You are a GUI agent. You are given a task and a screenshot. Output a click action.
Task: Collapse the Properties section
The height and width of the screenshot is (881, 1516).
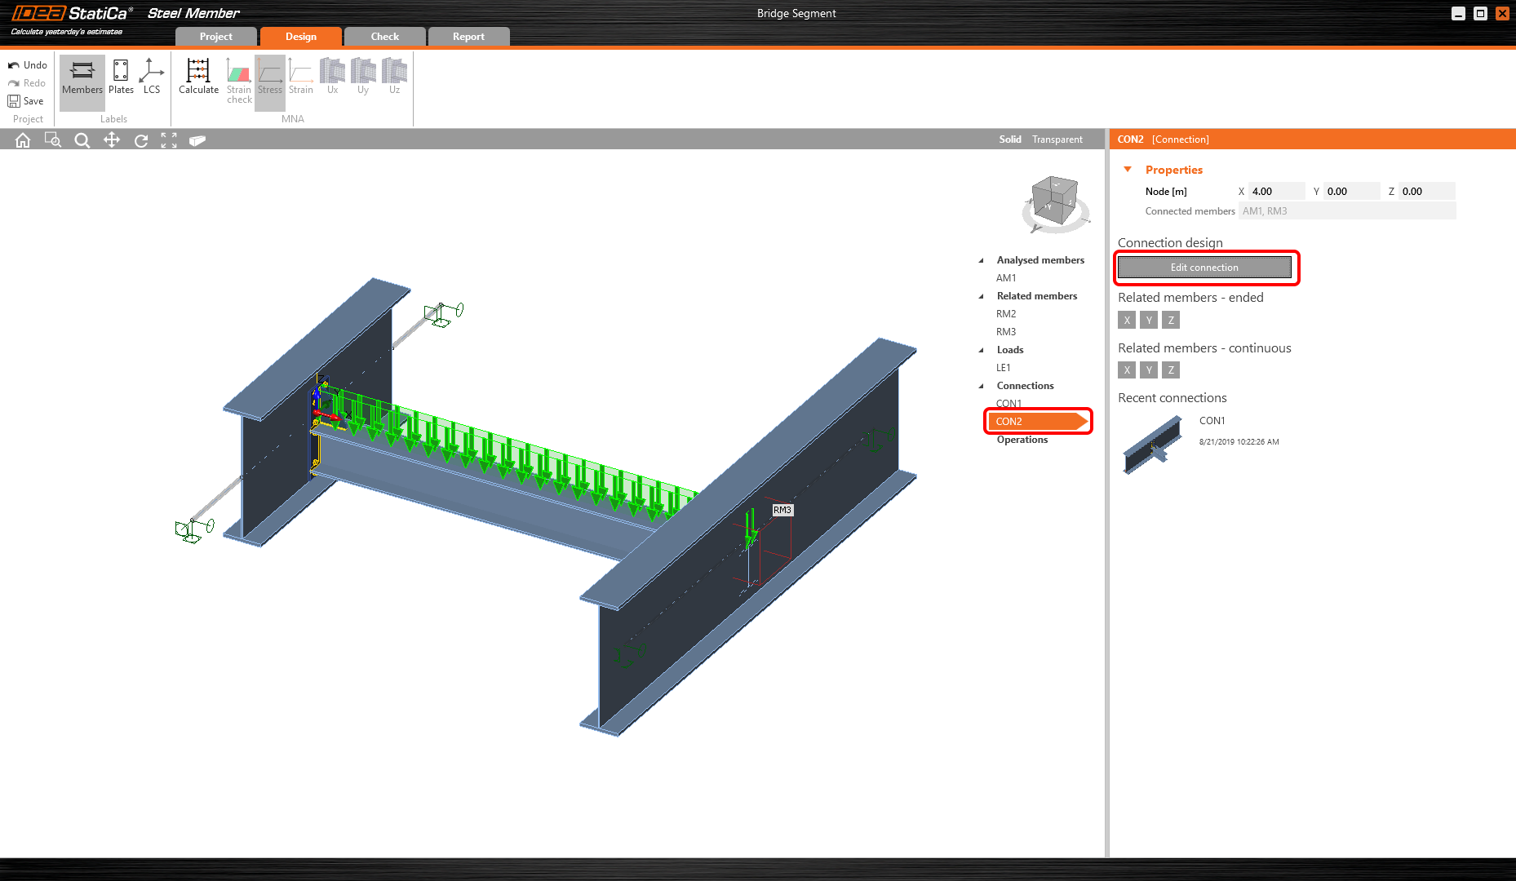click(x=1128, y=170)
